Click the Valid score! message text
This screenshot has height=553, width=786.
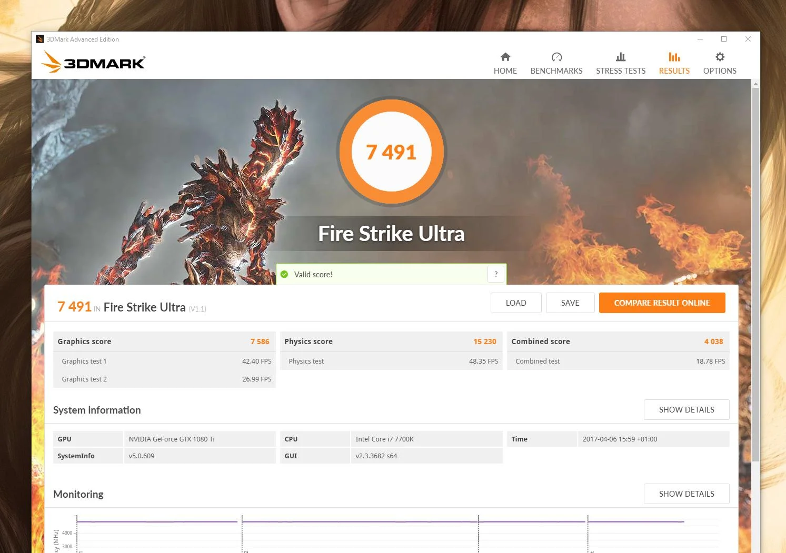[x=313, y=275]
